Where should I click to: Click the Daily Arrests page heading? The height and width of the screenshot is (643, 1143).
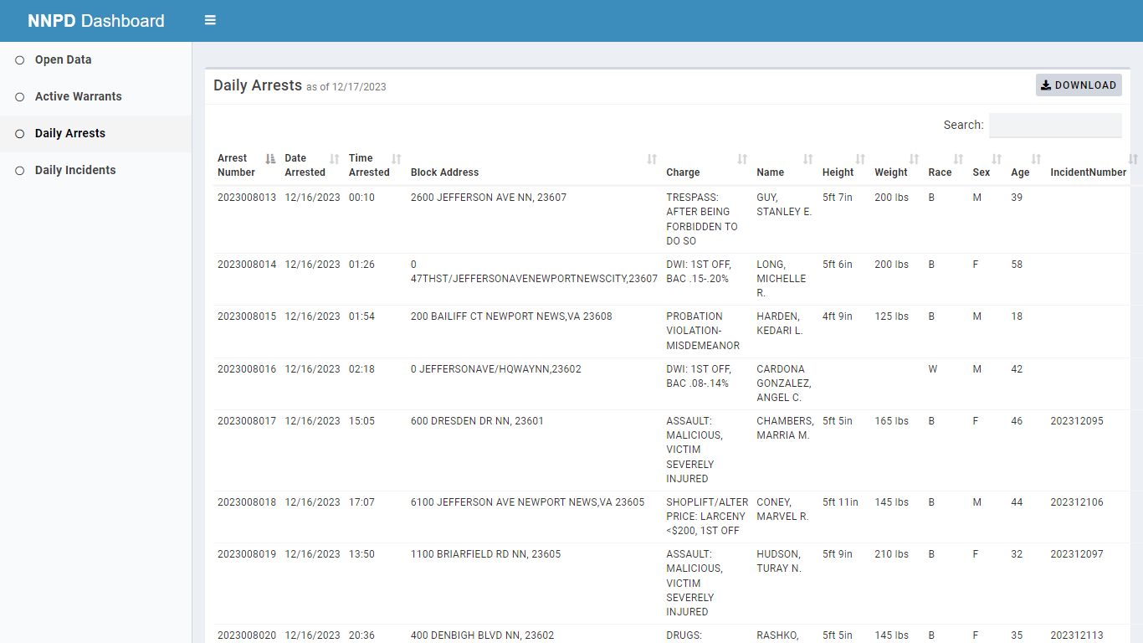tap(258, 85)
